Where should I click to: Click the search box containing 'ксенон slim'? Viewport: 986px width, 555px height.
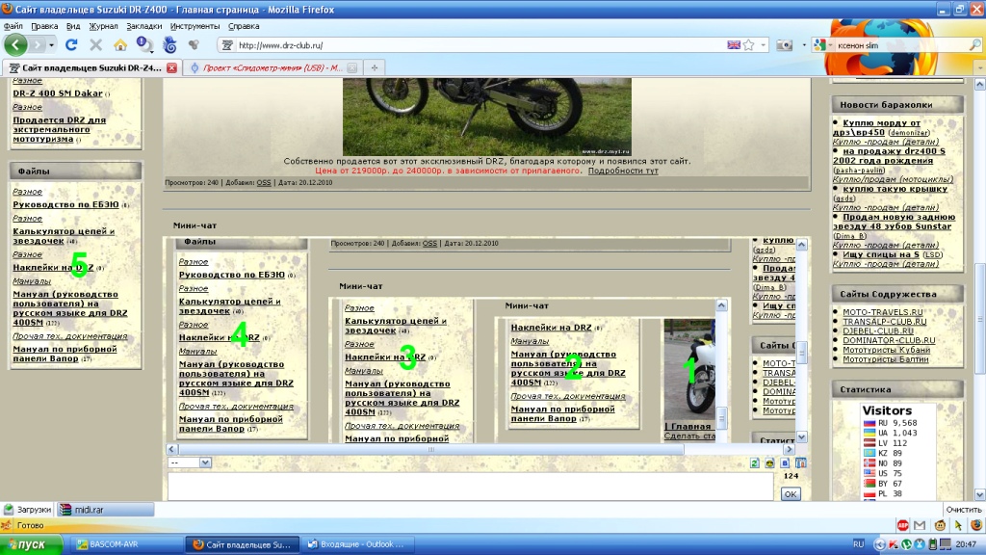coord(899,45)
